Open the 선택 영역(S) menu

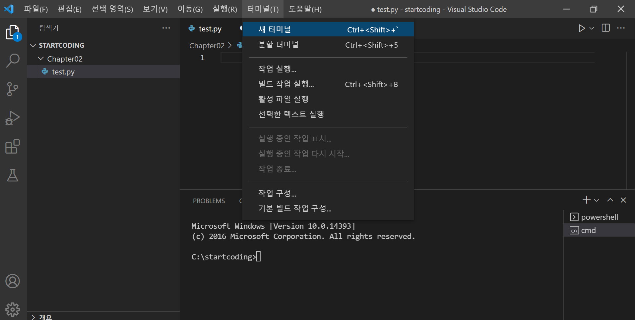(112, 9)
